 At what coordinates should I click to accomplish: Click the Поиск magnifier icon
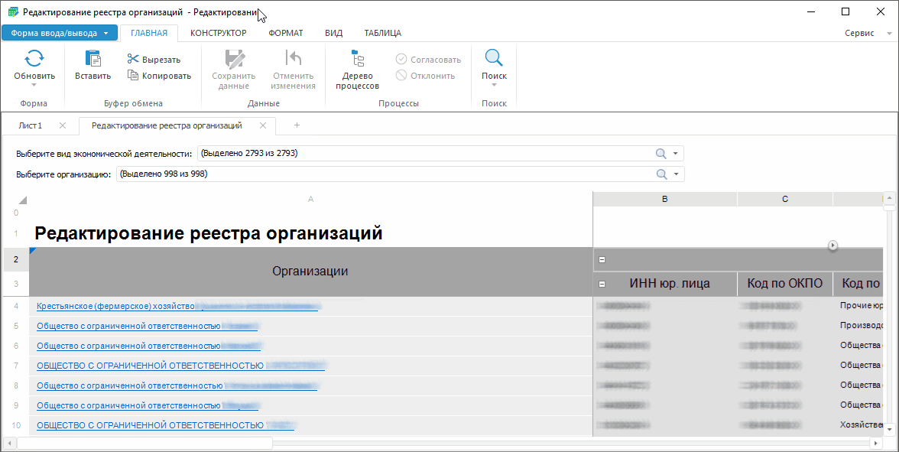click(x=494, y=58)
